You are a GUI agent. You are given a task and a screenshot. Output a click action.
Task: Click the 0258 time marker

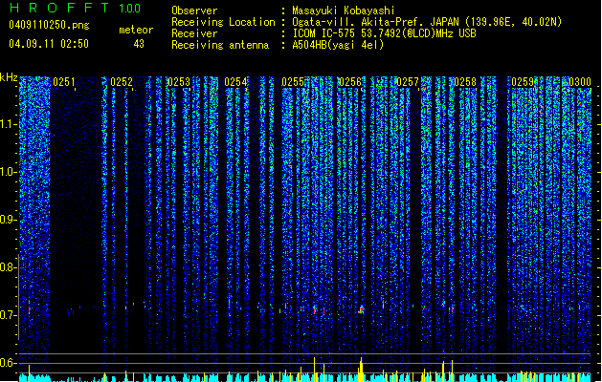point(465,82)
